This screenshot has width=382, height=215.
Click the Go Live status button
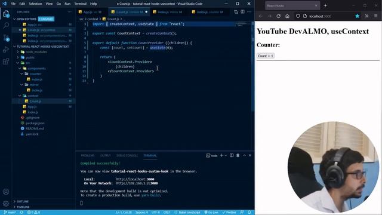(211, 213)
